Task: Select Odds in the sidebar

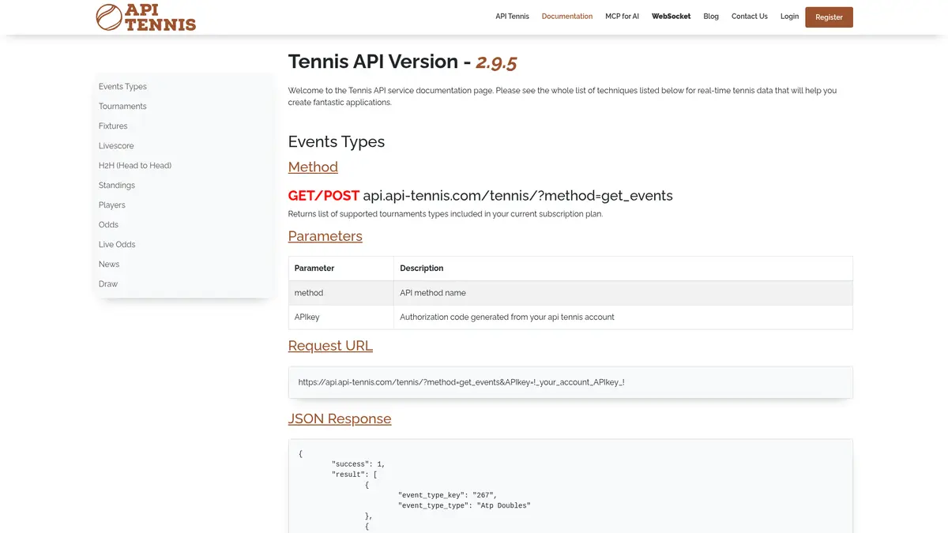Action: click(x=108, y=225)
